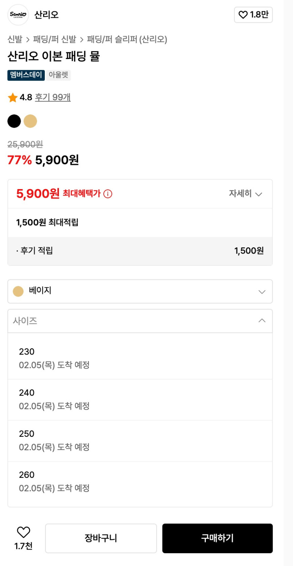Go to 패딩/퍼 신발 breadcrumb

click(54, 39)
